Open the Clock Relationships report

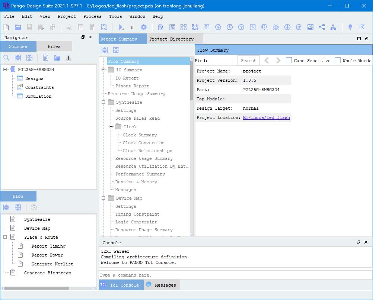[147, 151]
